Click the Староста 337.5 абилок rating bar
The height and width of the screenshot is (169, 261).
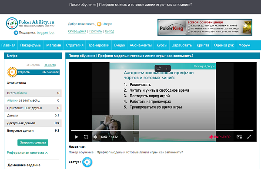(x=38, y=72)
